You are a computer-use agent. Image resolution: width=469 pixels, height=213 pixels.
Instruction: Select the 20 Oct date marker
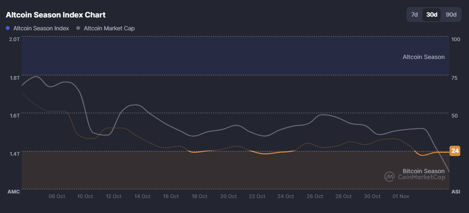click(228, 196)
